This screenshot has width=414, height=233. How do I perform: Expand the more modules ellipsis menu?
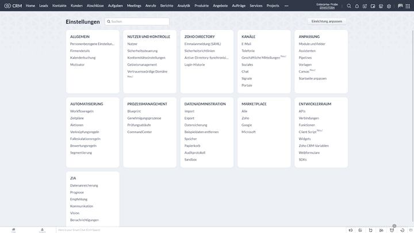pyautogui.click(x=286, y=6)
